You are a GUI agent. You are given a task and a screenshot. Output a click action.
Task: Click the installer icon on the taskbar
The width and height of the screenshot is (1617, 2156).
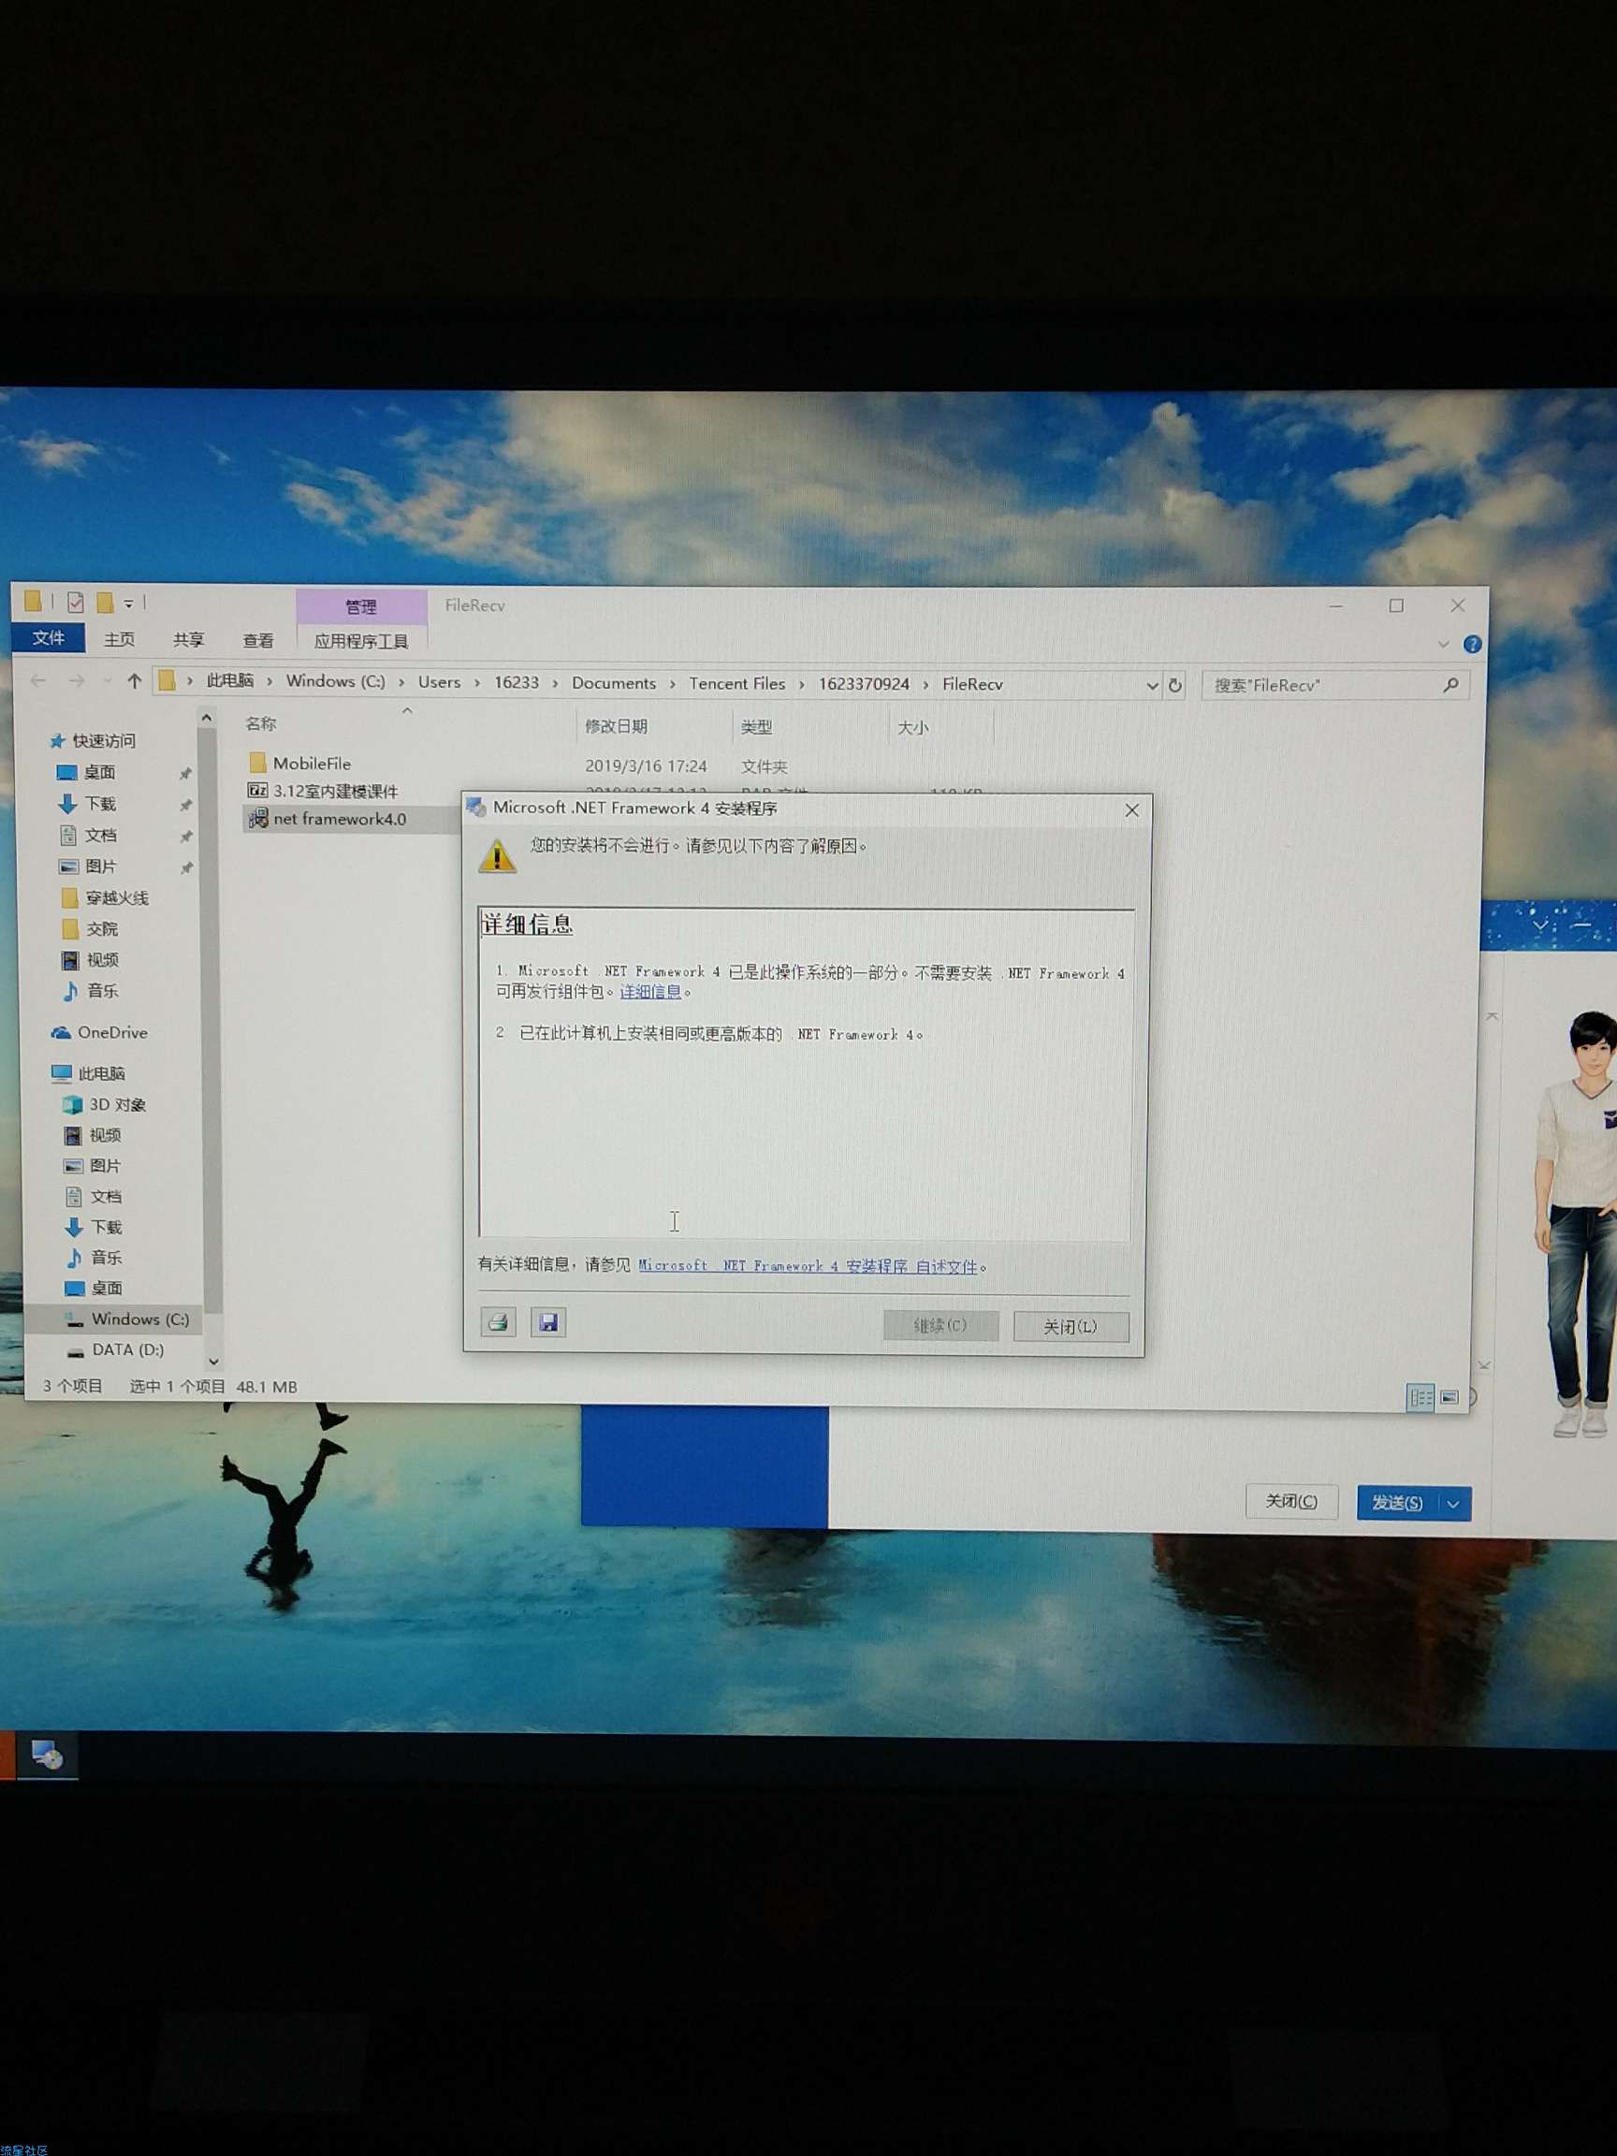click(x=46, y=1755)
